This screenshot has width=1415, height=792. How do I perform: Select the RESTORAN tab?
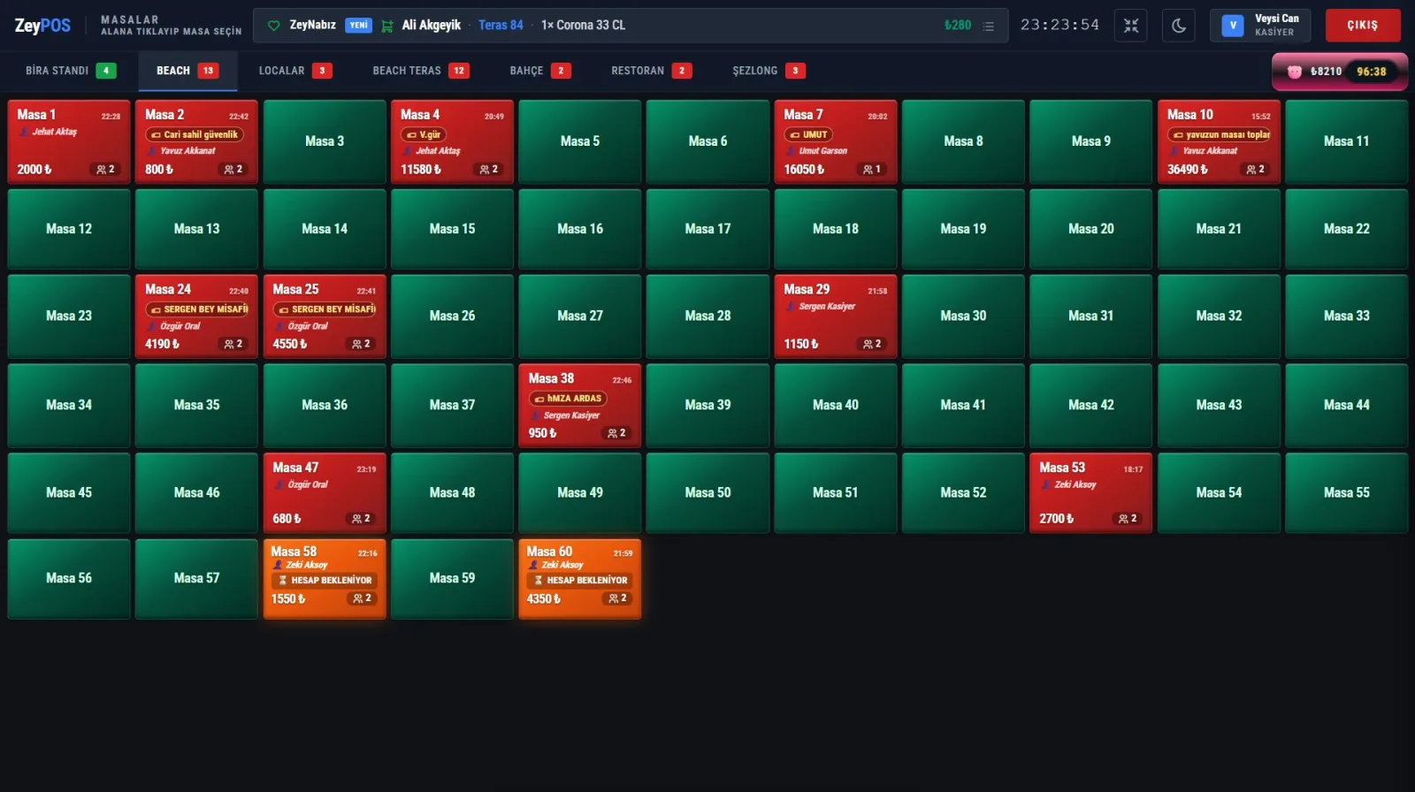coord(651,71)
